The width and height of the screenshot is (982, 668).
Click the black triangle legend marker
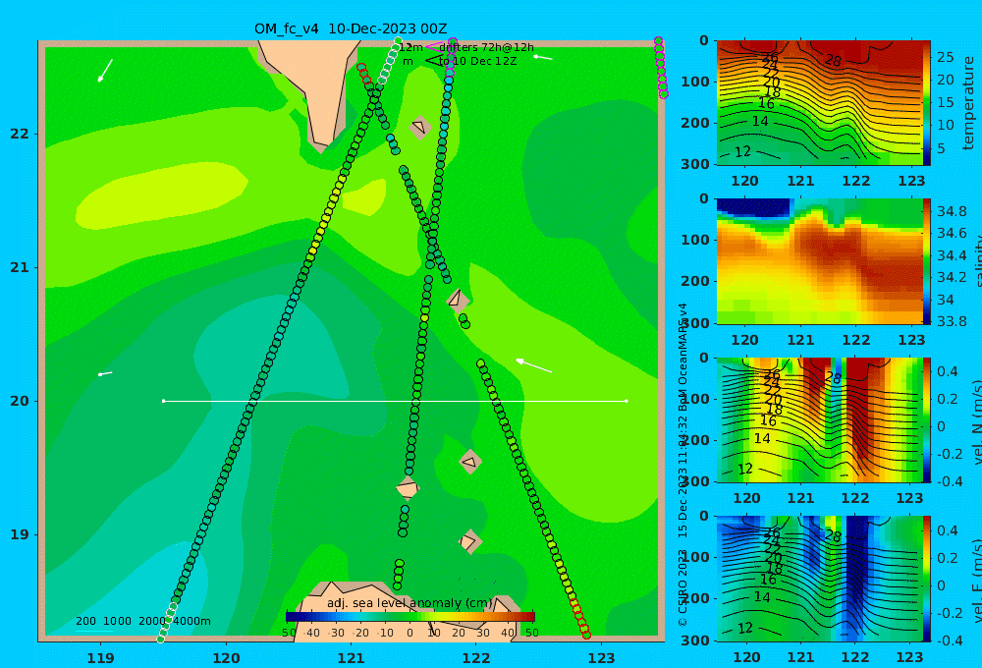tap(433, 60)
